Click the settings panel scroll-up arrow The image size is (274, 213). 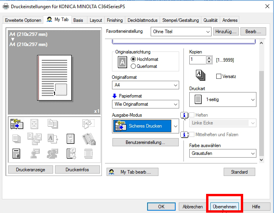pos(262,43)
